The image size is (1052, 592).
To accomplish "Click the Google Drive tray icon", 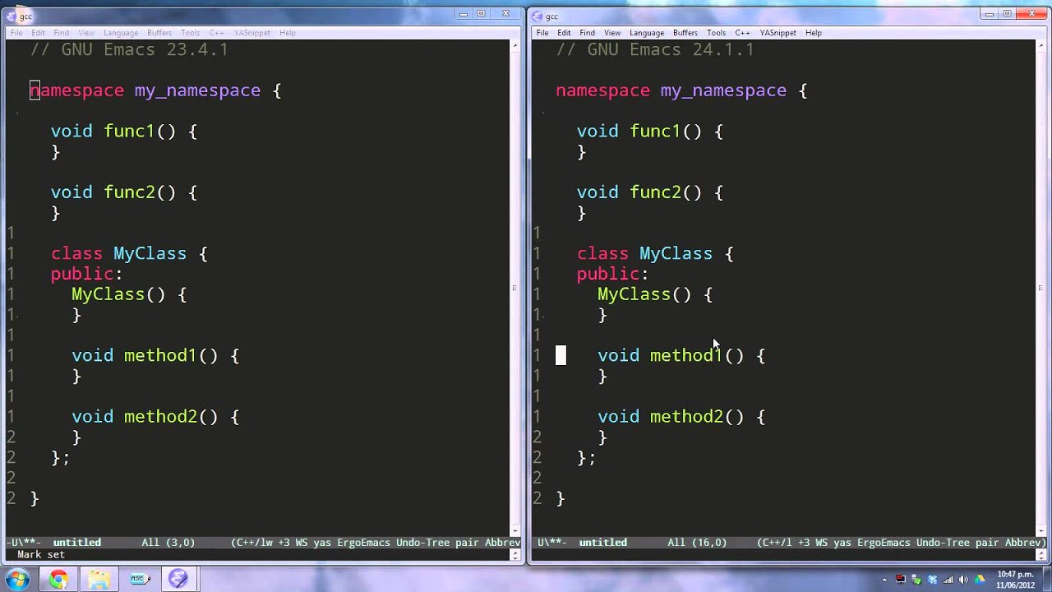I will 978,580.
